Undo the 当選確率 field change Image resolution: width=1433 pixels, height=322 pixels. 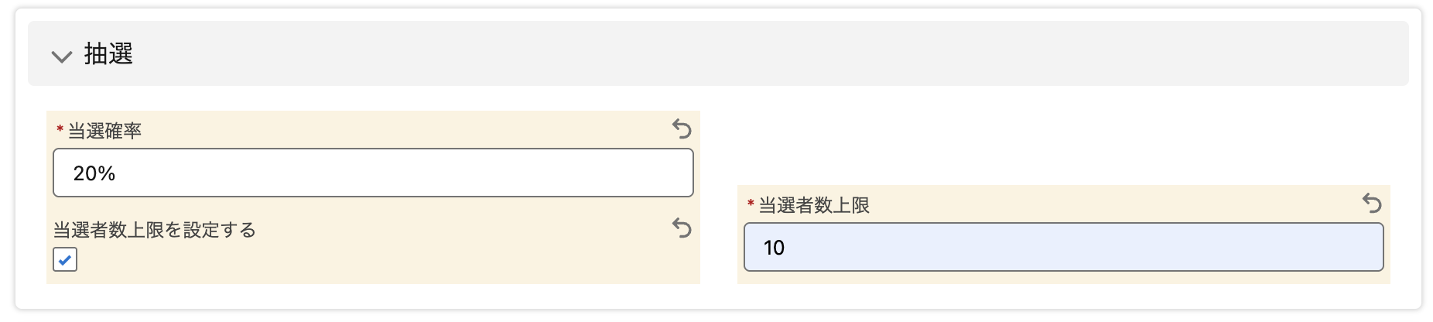tap(682, 128)
